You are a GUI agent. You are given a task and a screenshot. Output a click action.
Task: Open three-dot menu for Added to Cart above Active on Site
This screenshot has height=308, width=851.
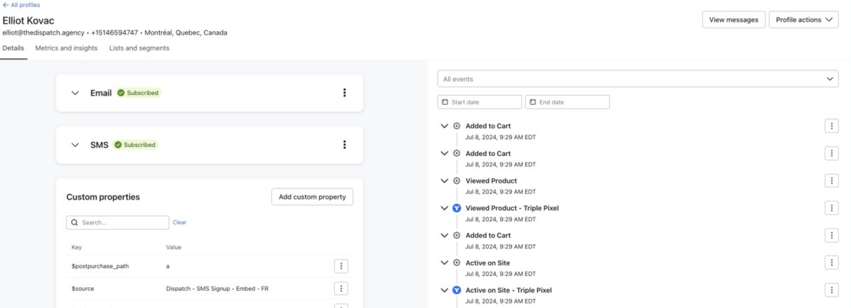832,236
